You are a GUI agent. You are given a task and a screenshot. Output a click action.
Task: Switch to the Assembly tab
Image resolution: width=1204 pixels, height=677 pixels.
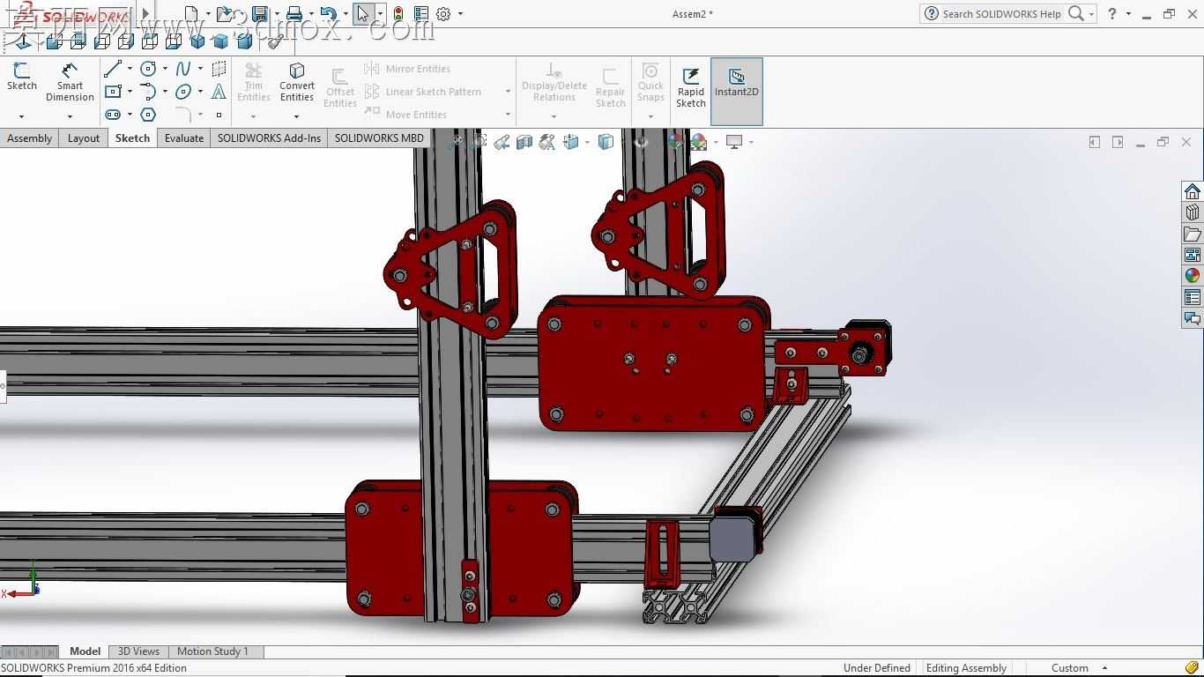tap(29, 138)
